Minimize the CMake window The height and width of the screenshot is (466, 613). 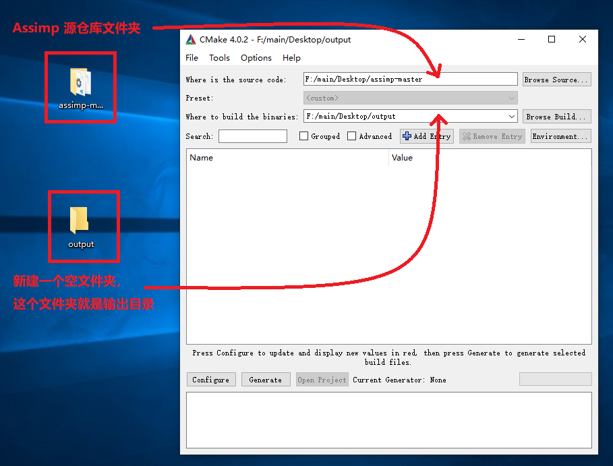[521, 40]
